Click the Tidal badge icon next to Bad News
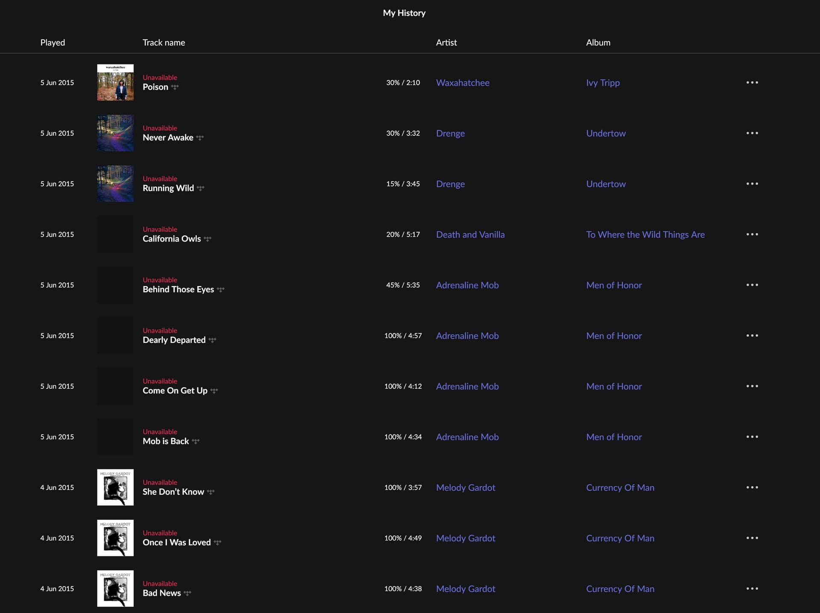 coord(187,593)
